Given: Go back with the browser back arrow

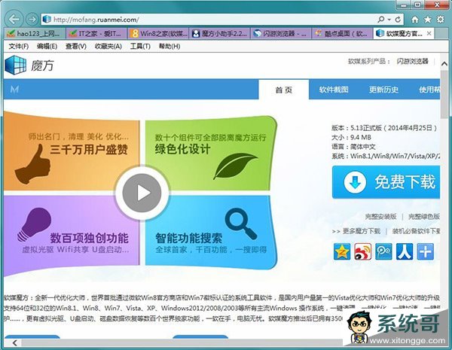Looking at the screenshot, I should [14, 20].
